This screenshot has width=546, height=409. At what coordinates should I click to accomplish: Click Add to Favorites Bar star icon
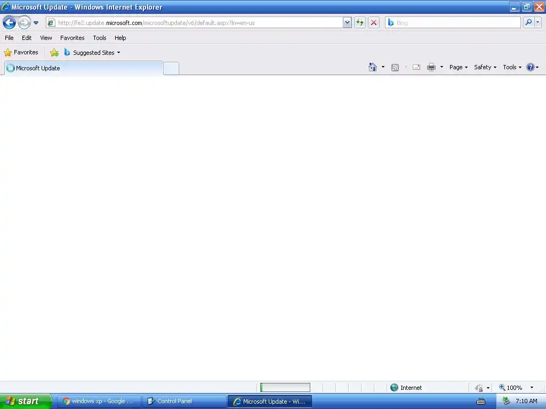click(x=54, y=53)
